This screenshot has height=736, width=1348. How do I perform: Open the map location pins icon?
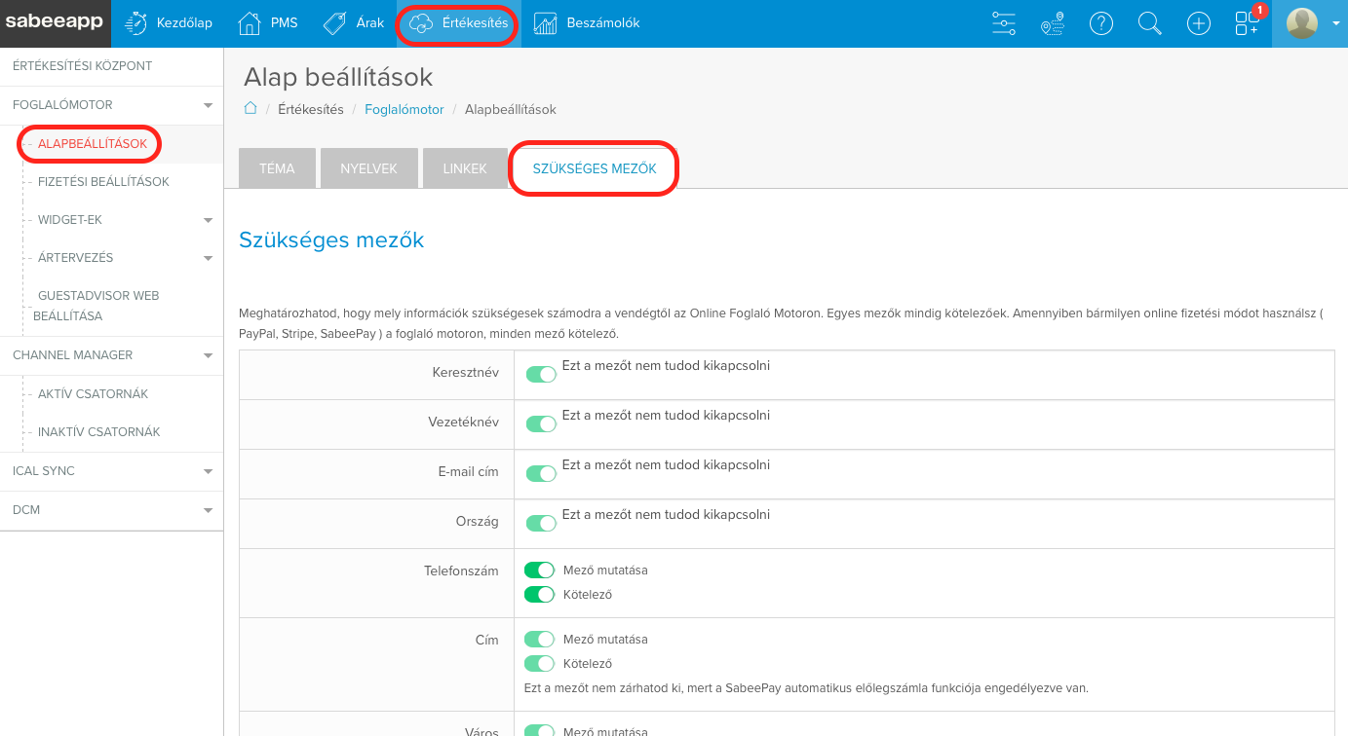[x=1052, y=23]
